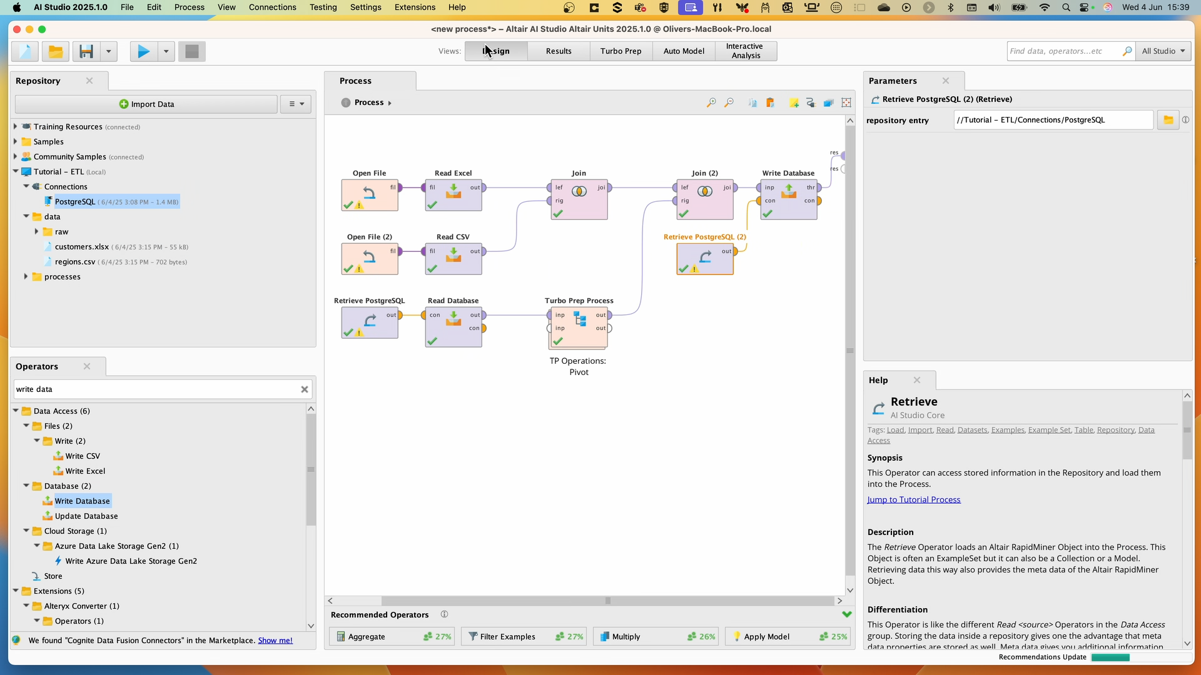Open a process from the repository

tap(55, 51)
